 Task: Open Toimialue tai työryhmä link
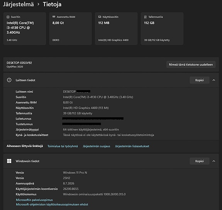(x=63, y=146)
